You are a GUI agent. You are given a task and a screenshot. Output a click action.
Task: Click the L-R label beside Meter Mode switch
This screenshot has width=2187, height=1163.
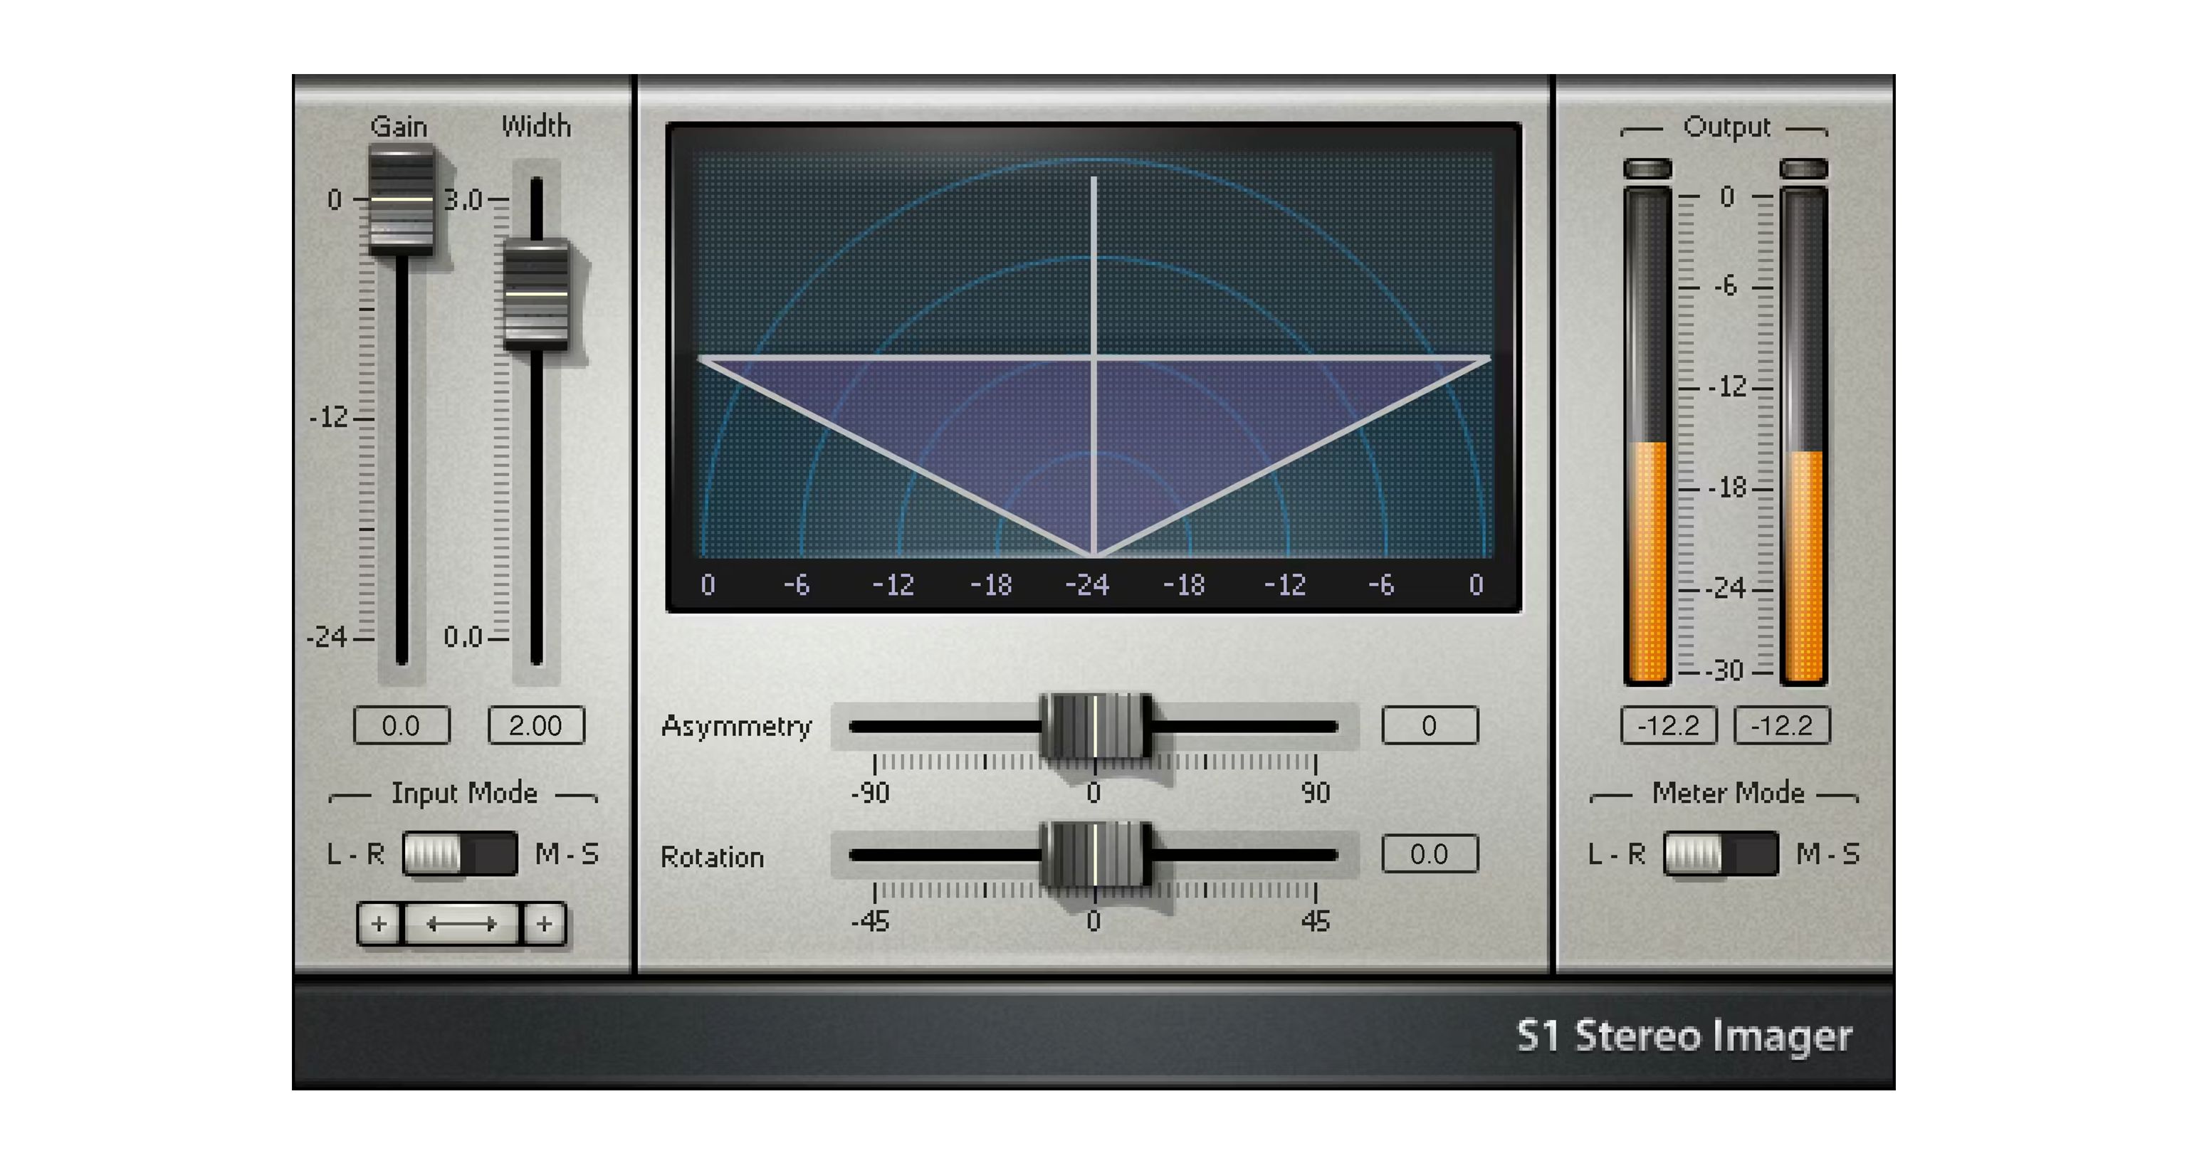[x=1617, y=853]
